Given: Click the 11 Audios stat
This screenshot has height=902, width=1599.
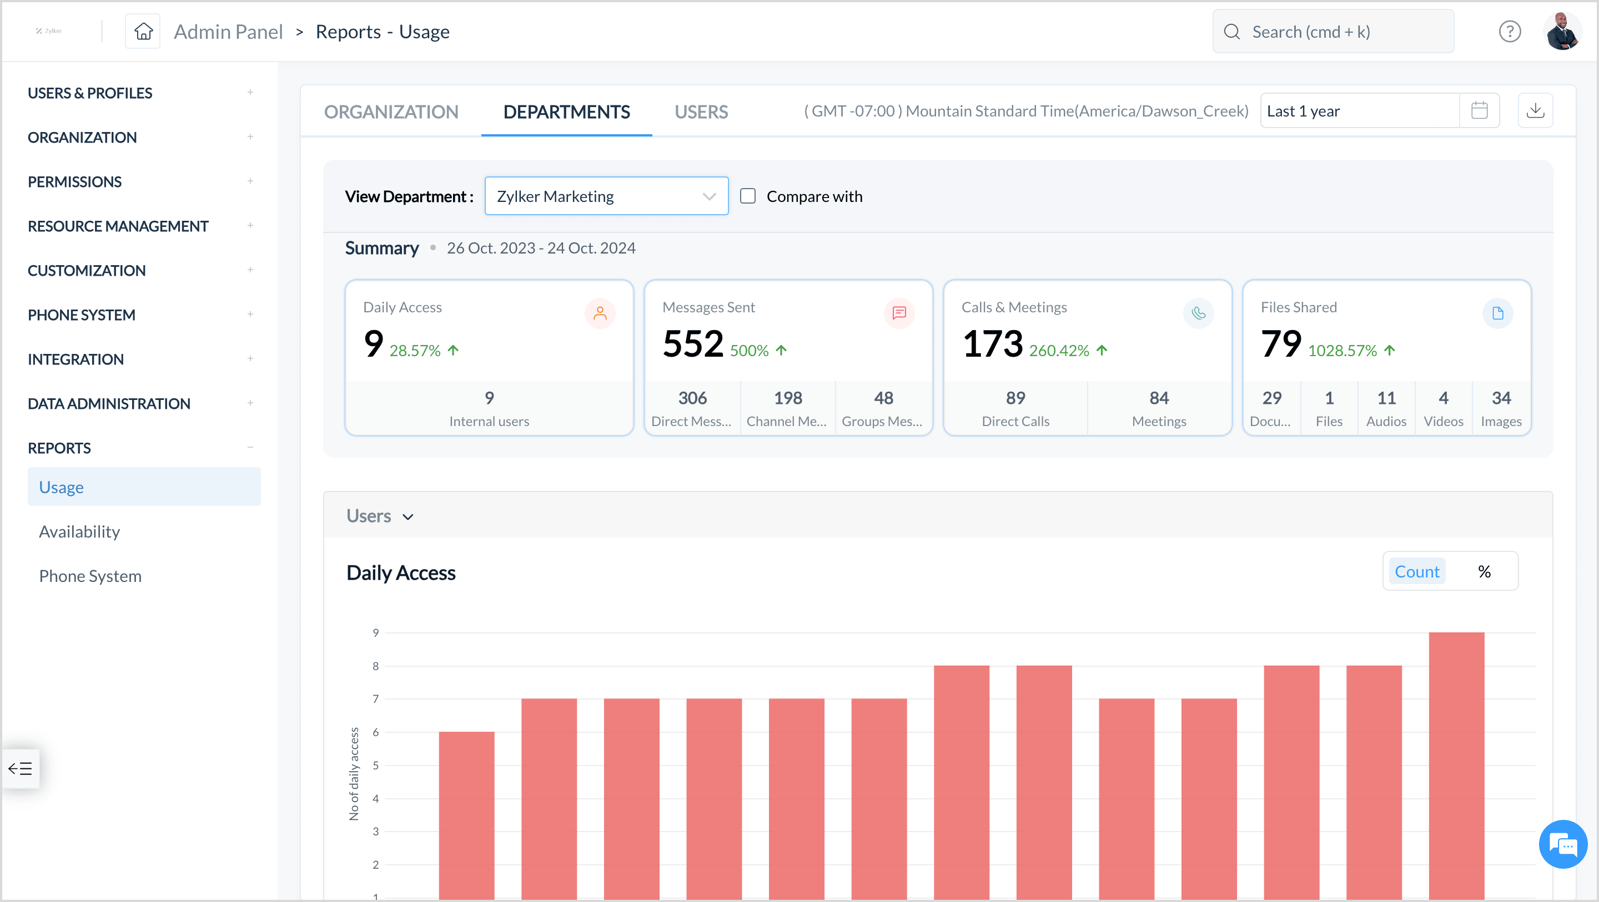Looking at the screenshot, I should click(1386, 408).
